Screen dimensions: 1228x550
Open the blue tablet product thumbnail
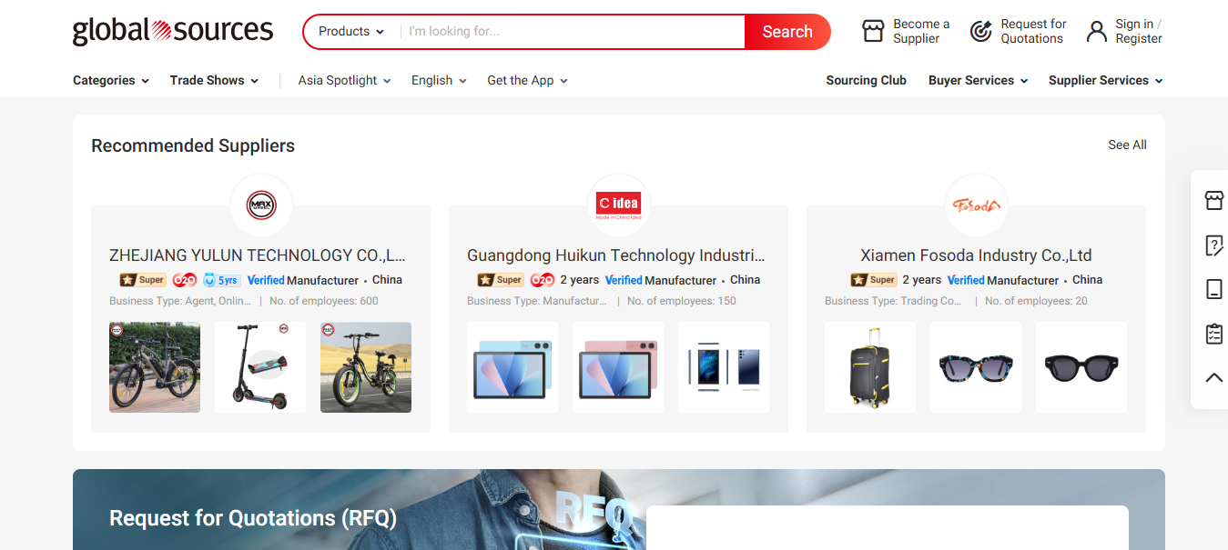click(513, 367)
